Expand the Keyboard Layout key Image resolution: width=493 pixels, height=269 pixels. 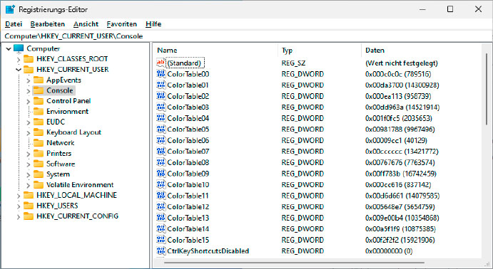pos(29,132)
